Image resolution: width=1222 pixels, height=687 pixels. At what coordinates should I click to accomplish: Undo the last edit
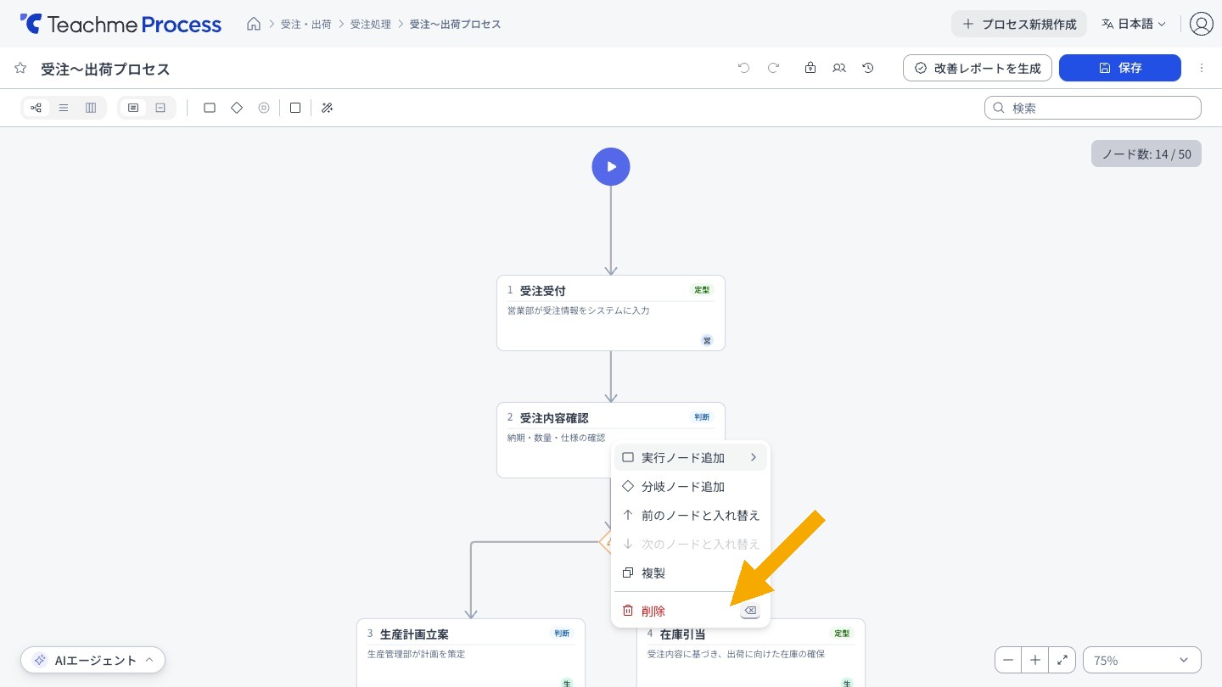[x=744, y=68]
